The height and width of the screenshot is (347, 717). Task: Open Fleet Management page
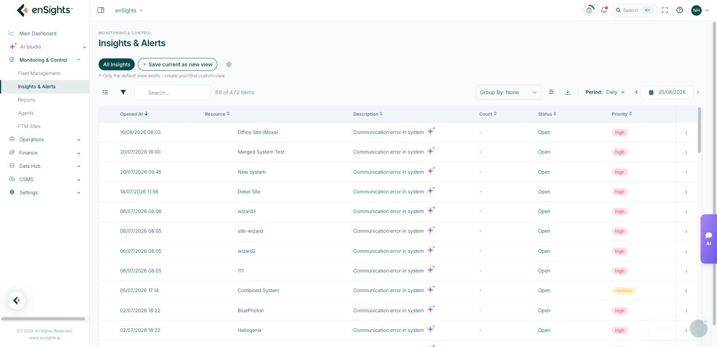(x=39, y=73)
